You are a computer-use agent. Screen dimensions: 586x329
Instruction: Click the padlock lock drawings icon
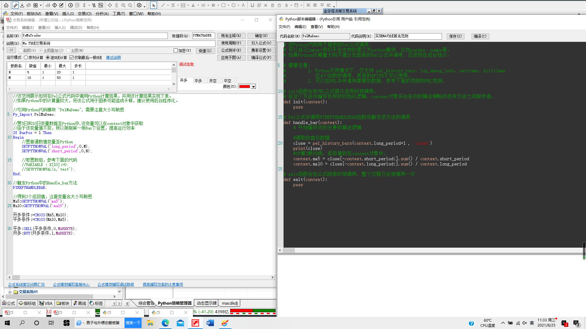pyautogui.click(x=279, y=5)
